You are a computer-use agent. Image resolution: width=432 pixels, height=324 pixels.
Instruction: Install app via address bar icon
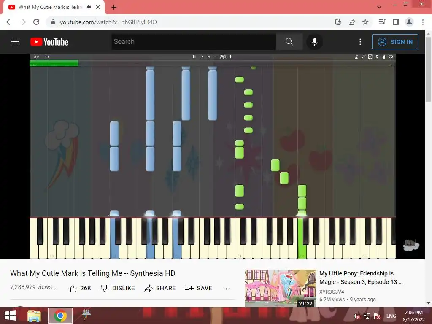click(x=338, y=22)
